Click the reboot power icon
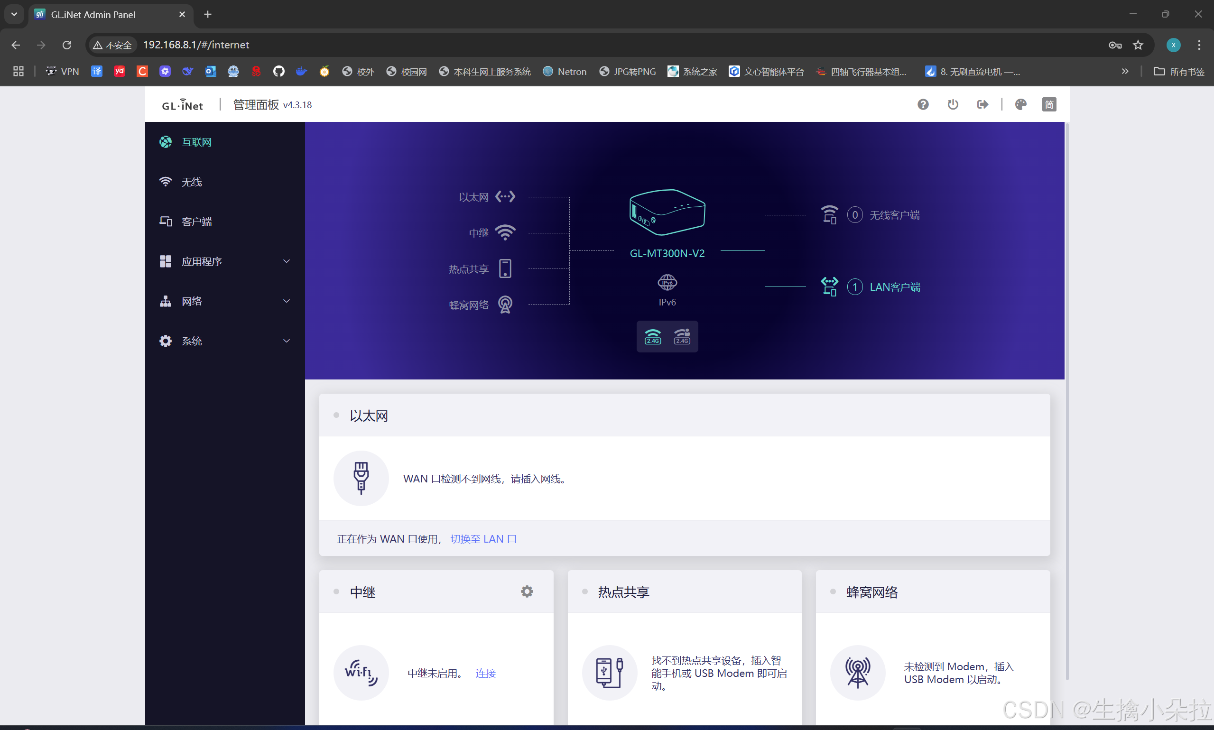Viewport: 1214px width, 730px height. point(953,104)
